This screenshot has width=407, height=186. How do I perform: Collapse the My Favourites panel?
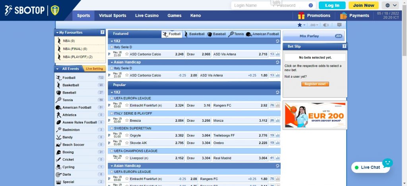(57, 33)
